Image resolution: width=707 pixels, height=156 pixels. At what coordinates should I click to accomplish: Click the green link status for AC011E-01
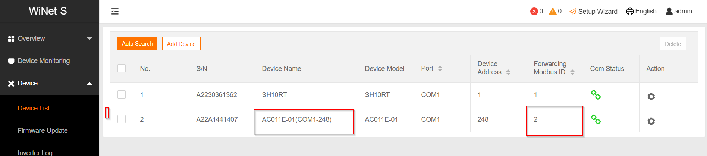pyautogui.click(x=596, y=119)
